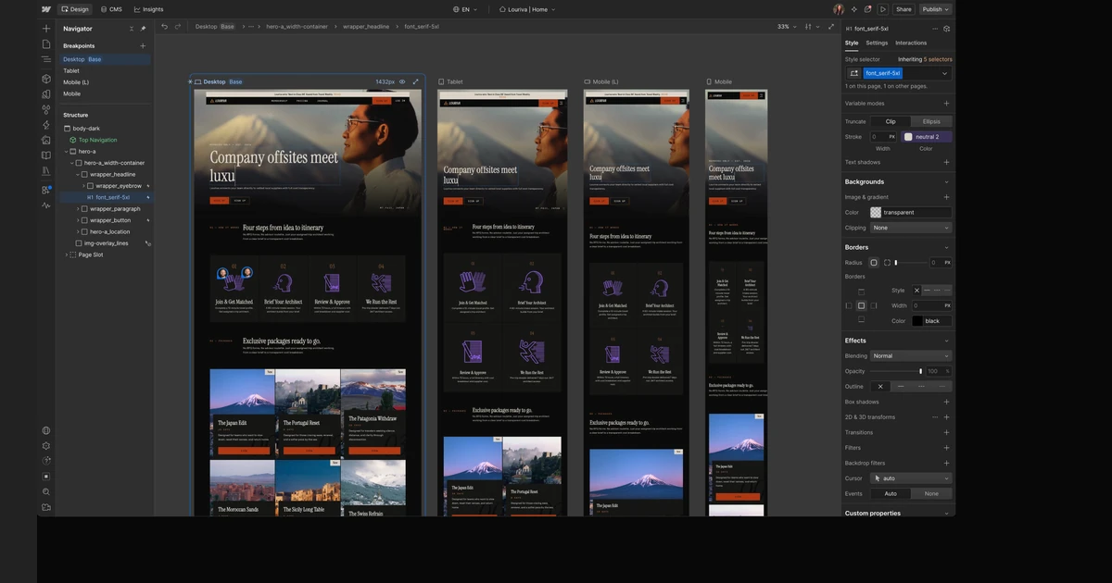Screen dimensions: 1112x583
Task: Open the Publish dropdown
Action: coord(936,9)
